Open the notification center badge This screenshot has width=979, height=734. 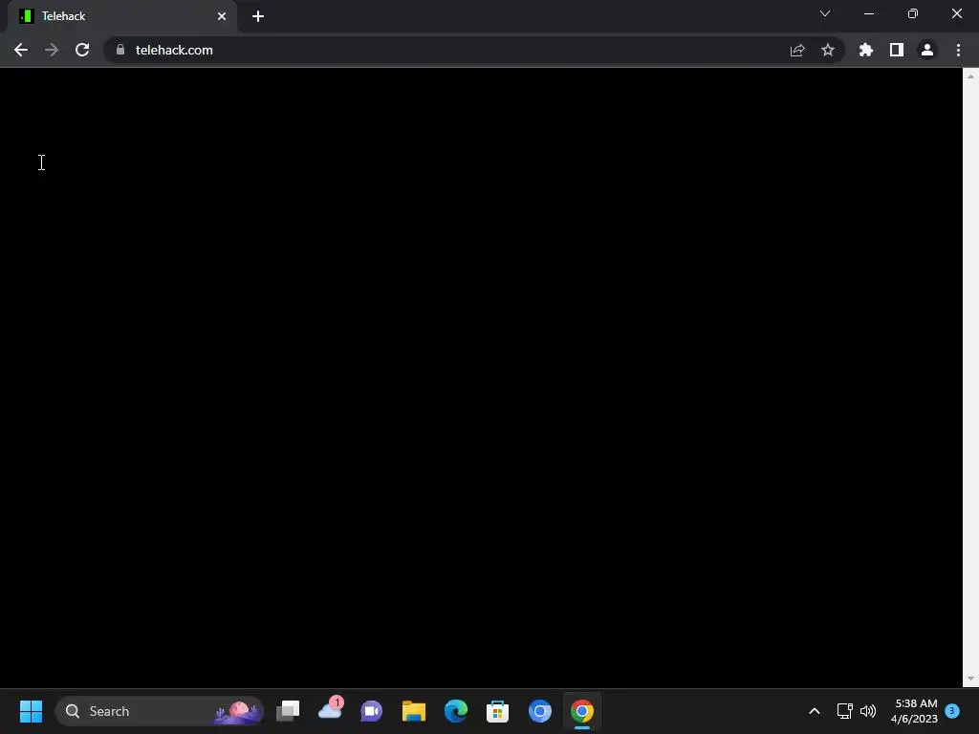[952, 711]
